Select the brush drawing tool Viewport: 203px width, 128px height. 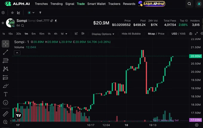(x=6, y=86)
